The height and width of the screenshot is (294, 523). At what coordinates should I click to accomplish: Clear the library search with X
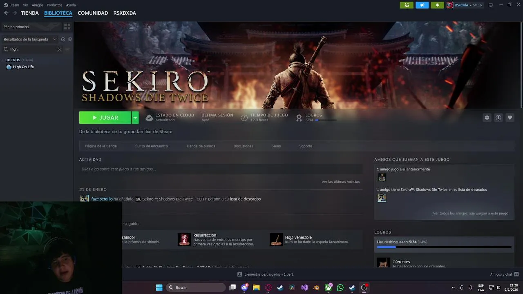click(59, 49)
